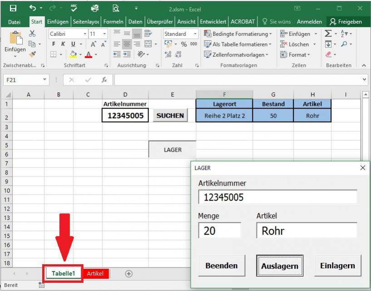The height and width of the screenshot is (291, 371).
Task: Increase font size with large A
Action: click(94, 44)
